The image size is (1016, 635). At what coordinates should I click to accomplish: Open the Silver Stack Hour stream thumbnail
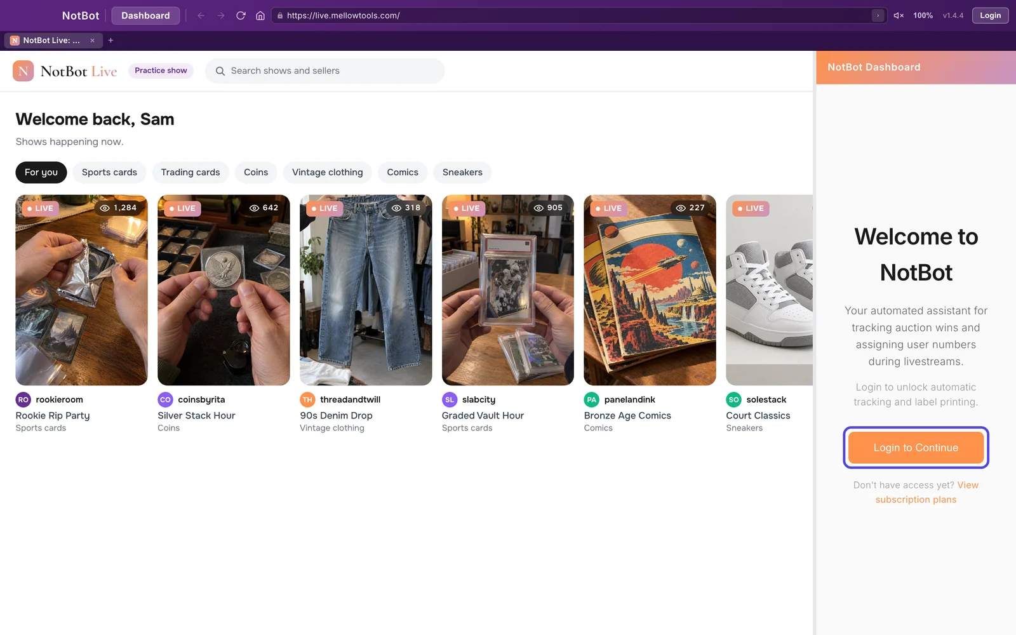click(224, 290)
